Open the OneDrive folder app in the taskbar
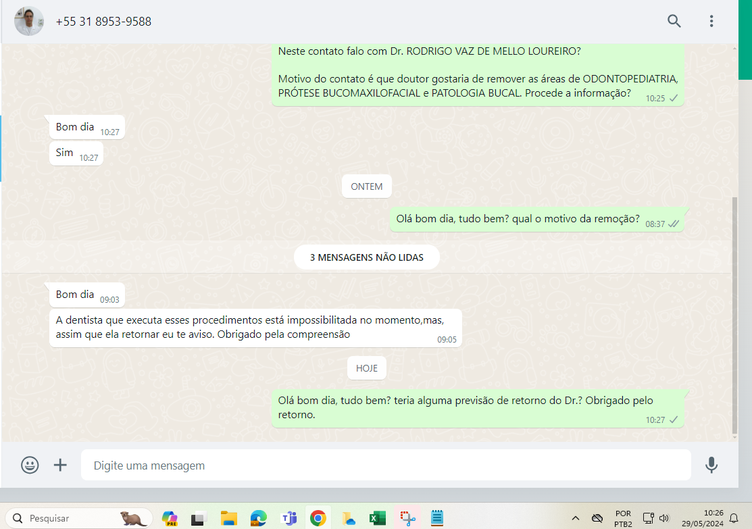The width and height of the screenshot is (752, 529). pyautogui.click(x=348, y=518)
